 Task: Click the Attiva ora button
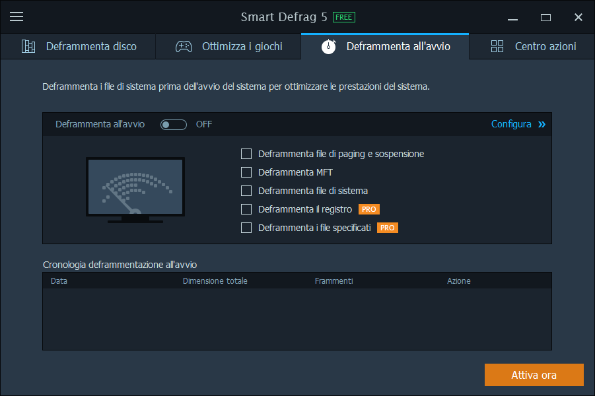point(534,375)
